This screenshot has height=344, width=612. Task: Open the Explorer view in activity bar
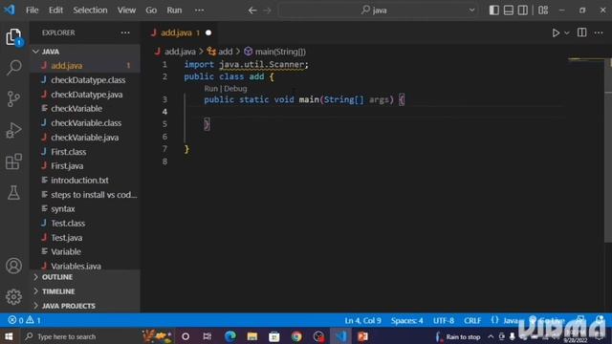coord(13,36)
